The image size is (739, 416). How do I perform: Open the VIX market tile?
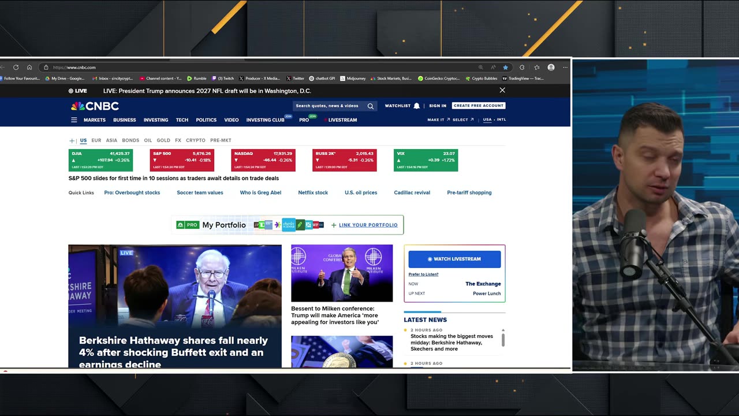[426, 160]
